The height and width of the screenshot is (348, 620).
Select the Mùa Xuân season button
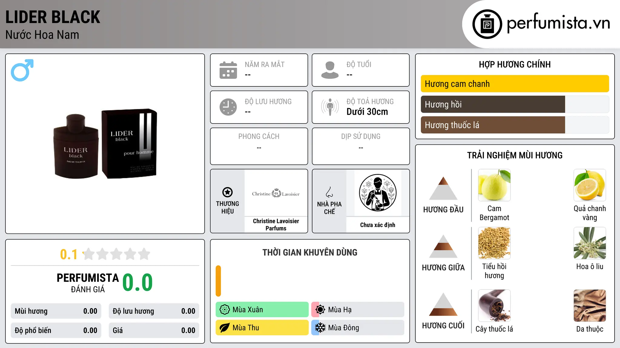[x=262, y=310]
